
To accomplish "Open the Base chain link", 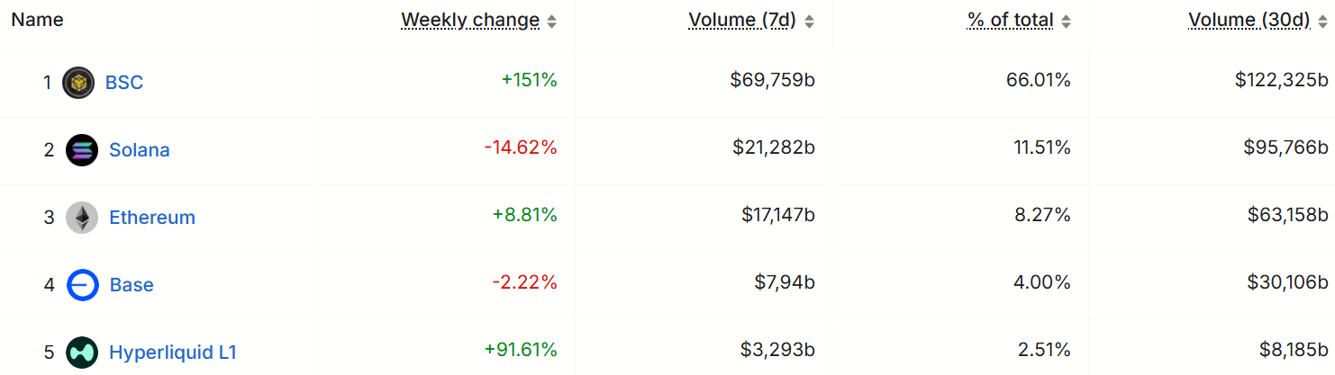I will coord(132,285).
